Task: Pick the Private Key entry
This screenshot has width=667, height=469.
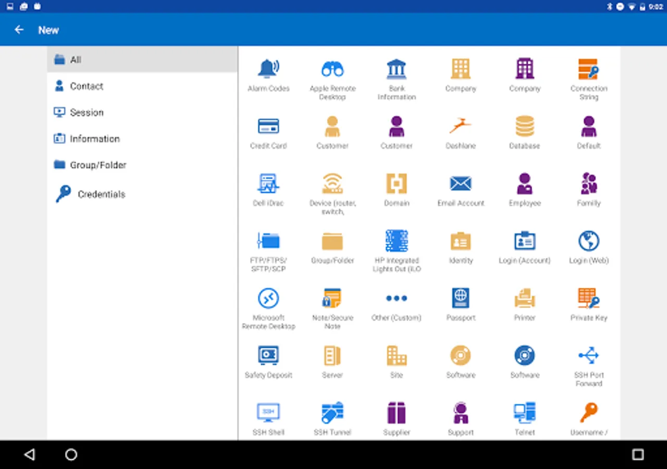Action: point(589,298)
